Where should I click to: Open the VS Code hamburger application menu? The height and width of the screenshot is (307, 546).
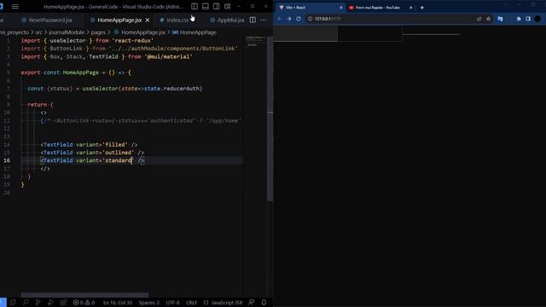pos(15,7)
